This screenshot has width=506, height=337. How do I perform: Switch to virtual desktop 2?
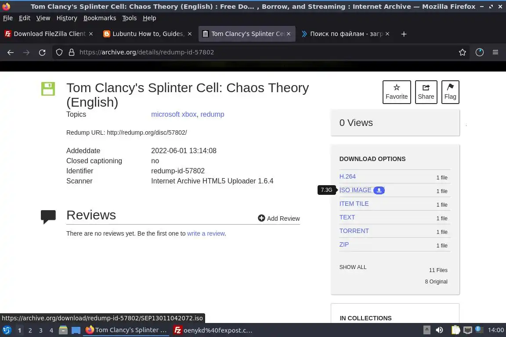[30, 330]
